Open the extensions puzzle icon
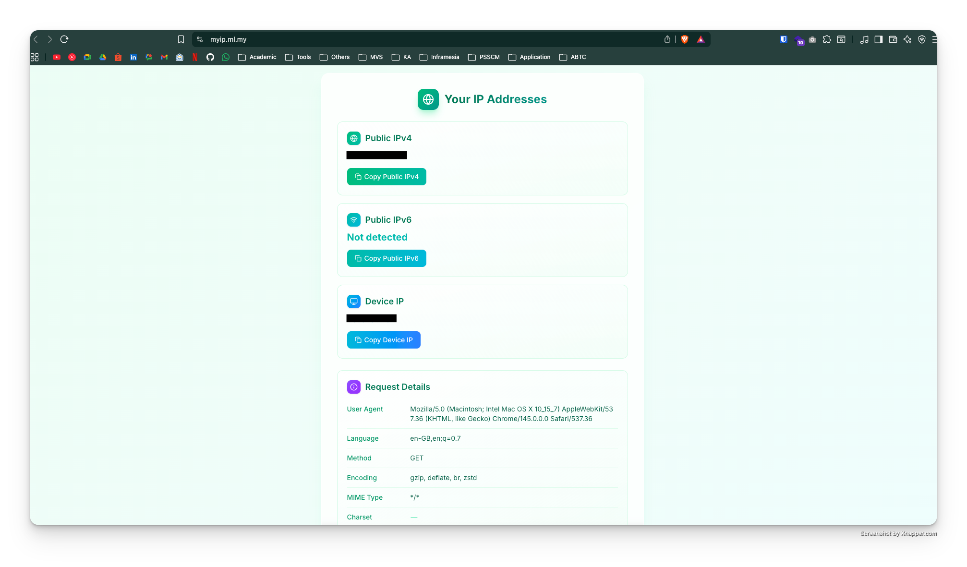 [827, 39]
